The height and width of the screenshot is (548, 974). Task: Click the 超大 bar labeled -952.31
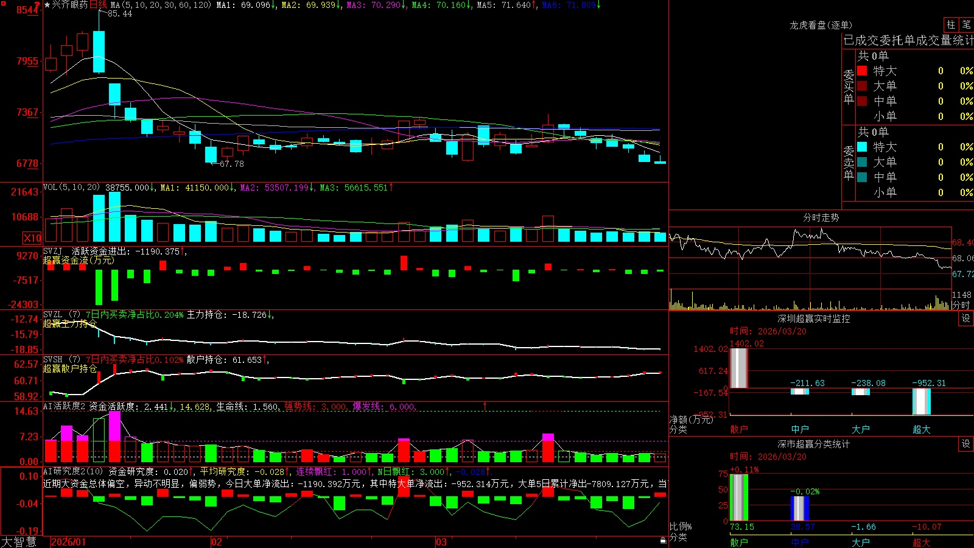click(x=922, y=401)
